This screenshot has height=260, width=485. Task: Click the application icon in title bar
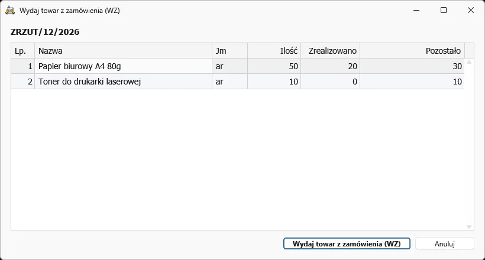tap(10, 10)
